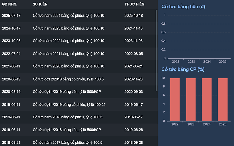234x146 pixels.
Task: Click the 2022 stock dividend event row
Action: (68, 41)
